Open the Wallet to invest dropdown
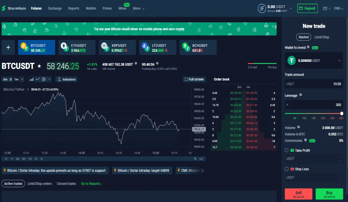Viewport: 348px width, 202px height. (x=314, y=60)
